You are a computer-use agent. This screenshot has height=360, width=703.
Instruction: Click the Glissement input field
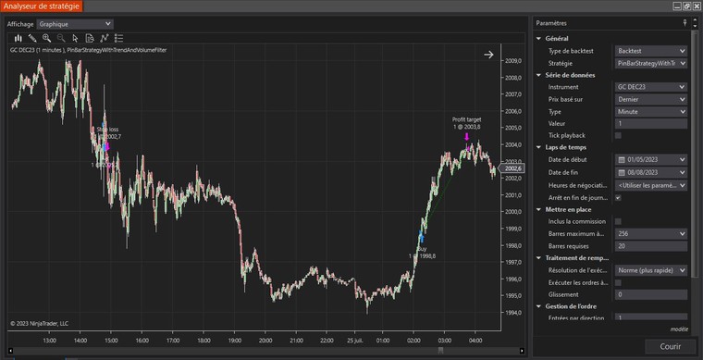(651, 294)
